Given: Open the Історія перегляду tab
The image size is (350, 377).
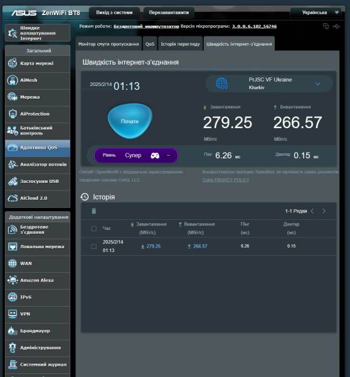Looking at the screenshot, I should click(x=180, y=44).
